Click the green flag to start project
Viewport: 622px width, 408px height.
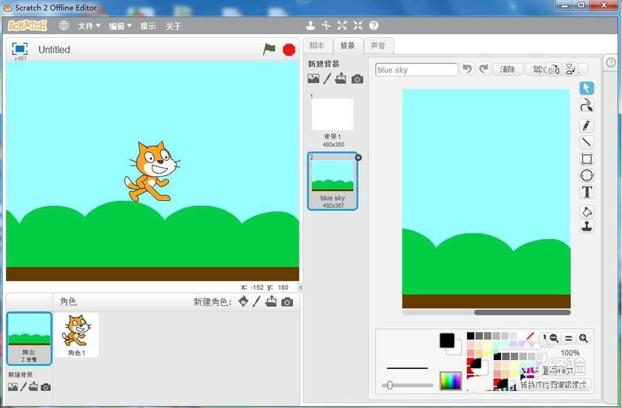pyautogui.click(x=269, y=50)
